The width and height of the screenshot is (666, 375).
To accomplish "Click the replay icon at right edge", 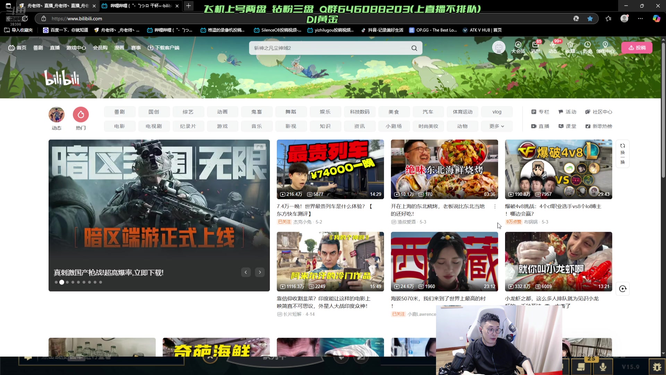I will coord(623,289).
